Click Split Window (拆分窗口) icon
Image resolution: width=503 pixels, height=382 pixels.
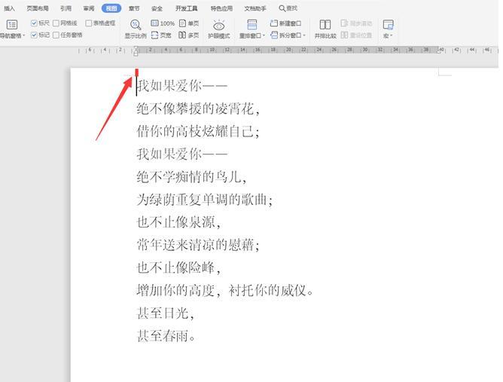pos(274,35)
